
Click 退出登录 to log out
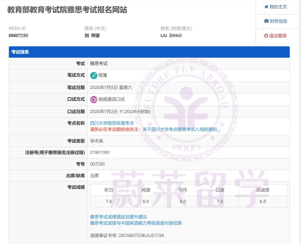(275, 35)
